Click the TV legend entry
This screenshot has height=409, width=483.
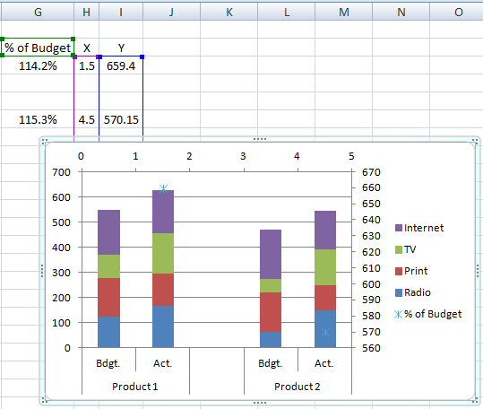click(405, 249)
